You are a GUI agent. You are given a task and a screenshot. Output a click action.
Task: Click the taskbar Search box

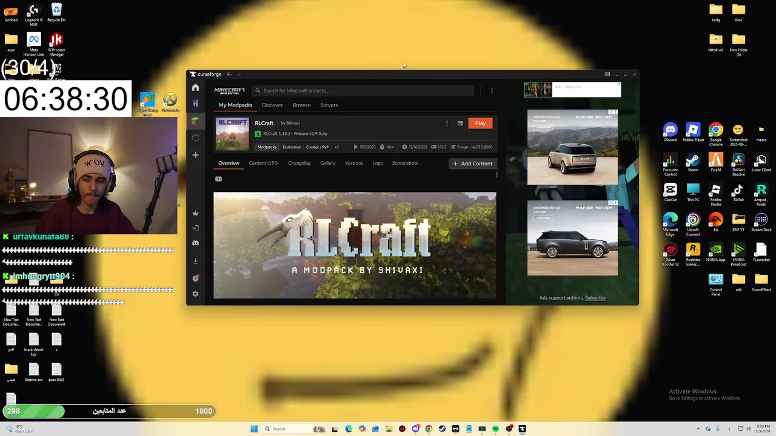[294, 429]
